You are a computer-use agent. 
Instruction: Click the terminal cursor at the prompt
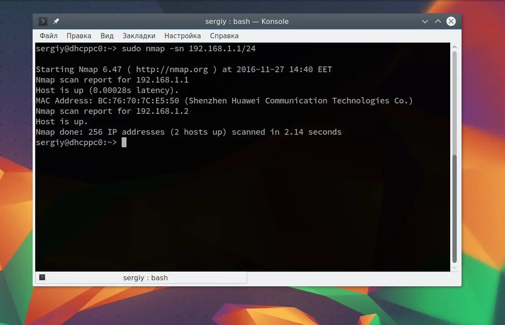pos(124,143)
